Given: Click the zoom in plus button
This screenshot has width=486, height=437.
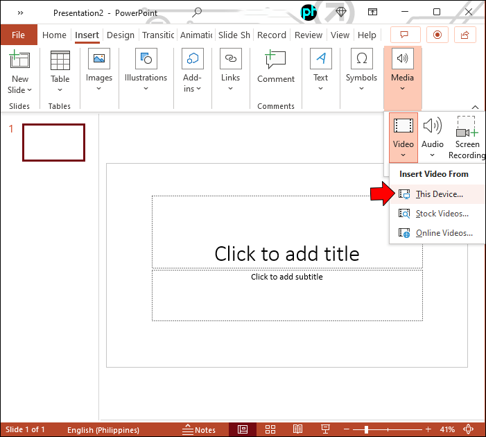Looking at the screenshot, I should point(428,429).
